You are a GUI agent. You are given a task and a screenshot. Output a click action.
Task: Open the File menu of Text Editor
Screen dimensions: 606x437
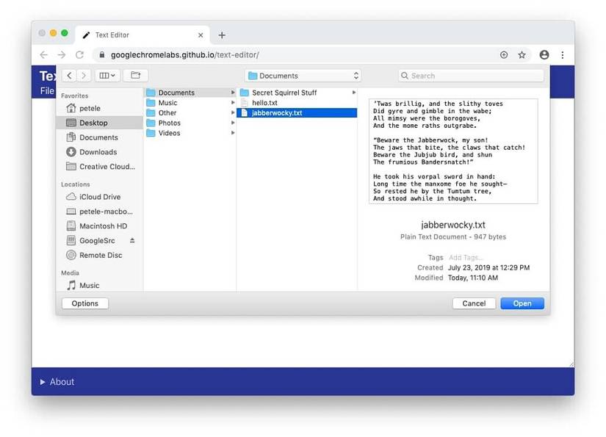(x=47, y=91)
